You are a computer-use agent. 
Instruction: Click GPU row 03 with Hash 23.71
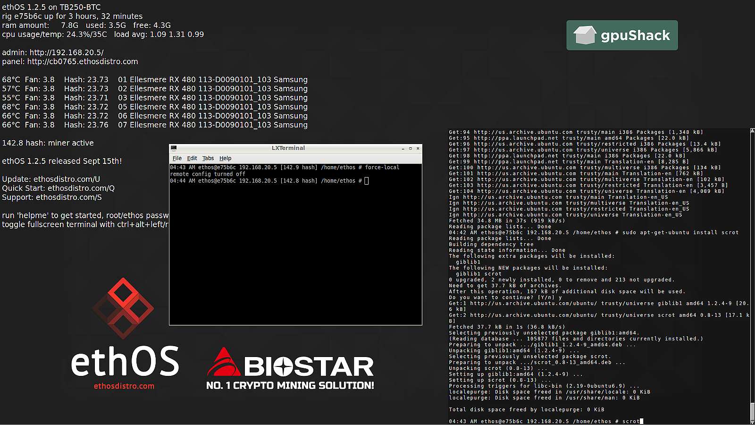tap(155, 97)
